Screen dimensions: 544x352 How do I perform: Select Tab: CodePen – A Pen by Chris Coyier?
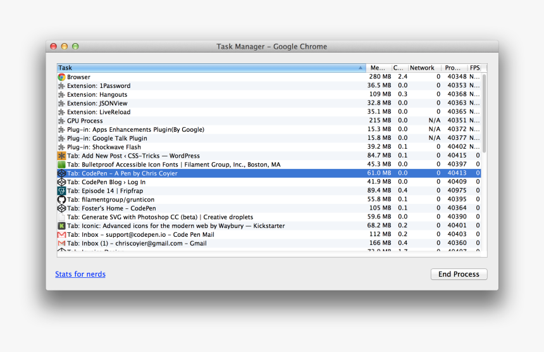[269, 173]
